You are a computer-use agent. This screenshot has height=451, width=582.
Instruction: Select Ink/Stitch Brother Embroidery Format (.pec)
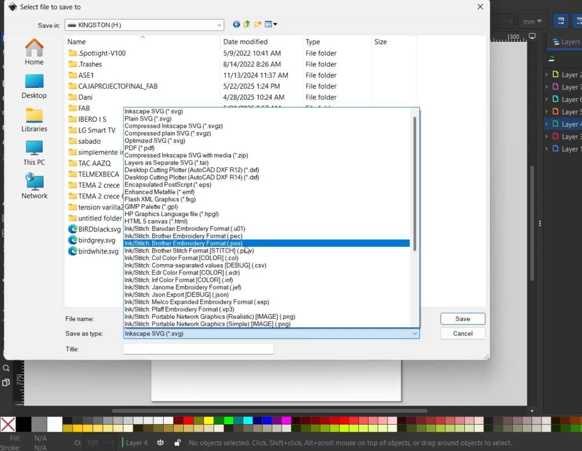coord(267,236)
